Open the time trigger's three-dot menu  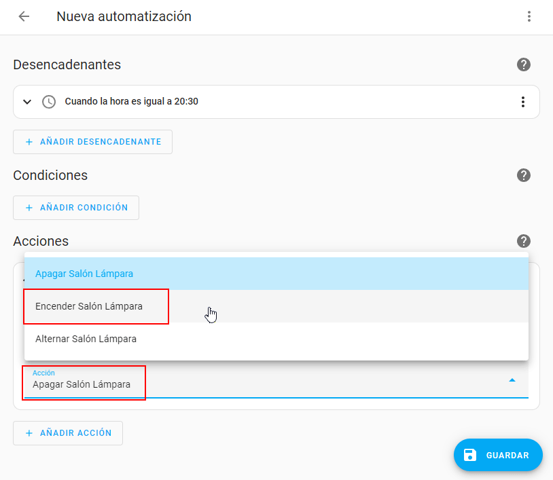point(522,102)
